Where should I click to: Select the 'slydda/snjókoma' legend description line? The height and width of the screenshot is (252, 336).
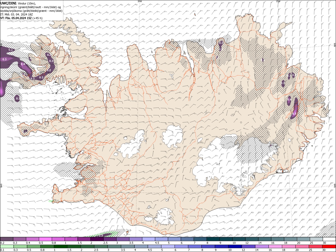31,10
